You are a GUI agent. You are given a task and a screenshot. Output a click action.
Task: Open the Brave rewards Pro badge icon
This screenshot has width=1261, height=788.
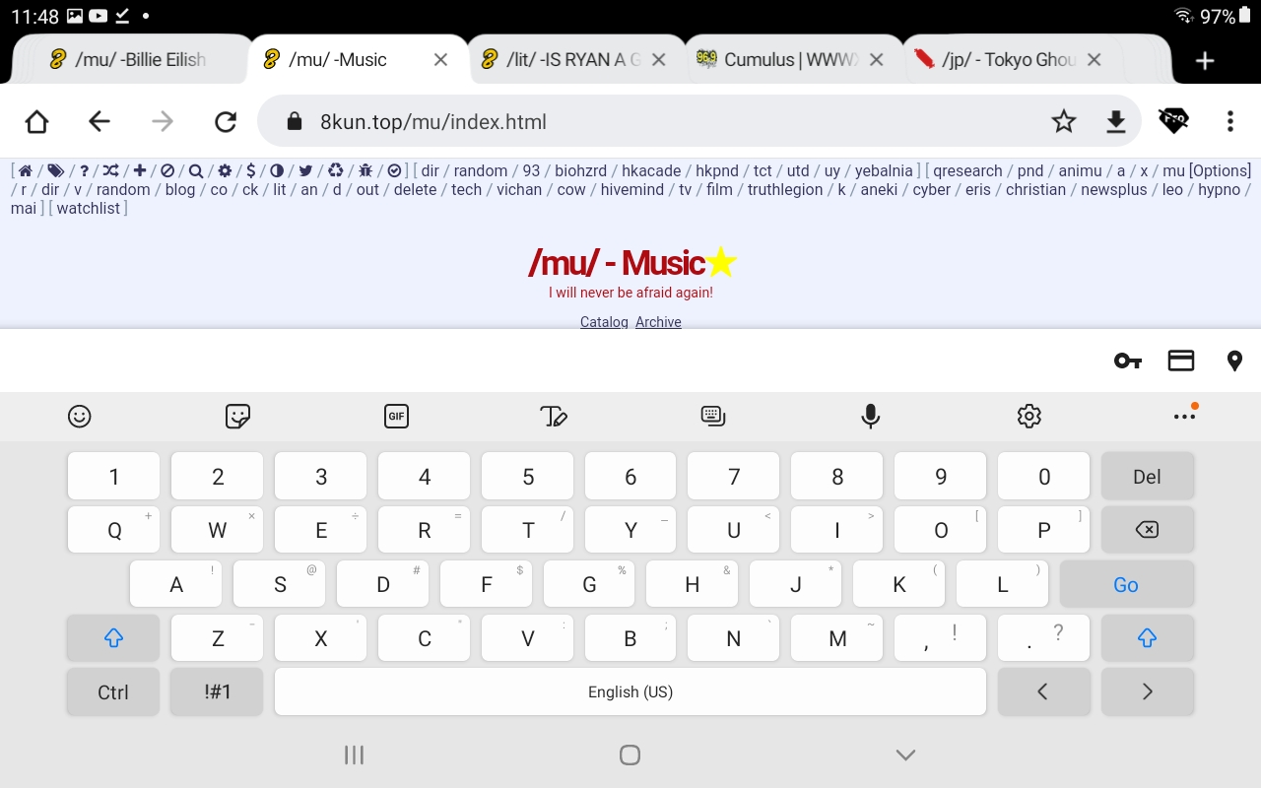click(1173, 121)
